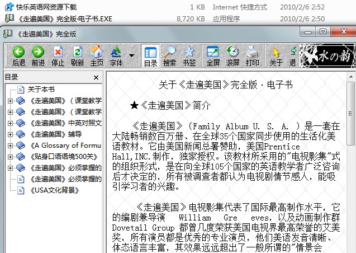The image size is (356, 253).
Task: Click the 后退 back arrow icon
Action: tap(18, 51)
